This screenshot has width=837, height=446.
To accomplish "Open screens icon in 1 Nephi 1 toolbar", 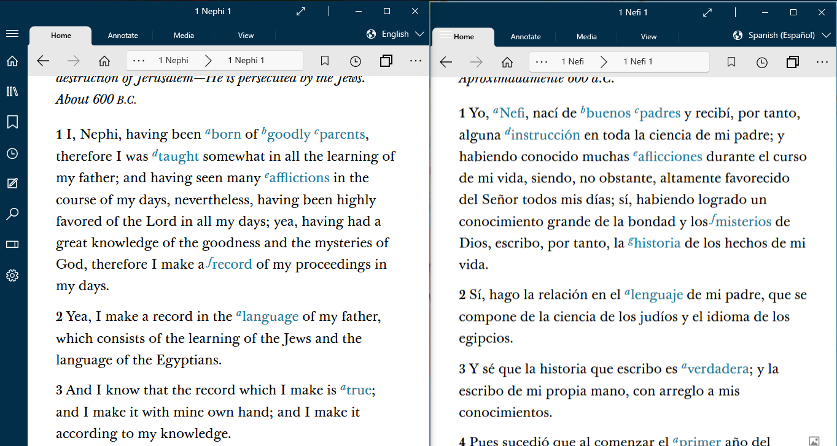I will pos(386,61).
